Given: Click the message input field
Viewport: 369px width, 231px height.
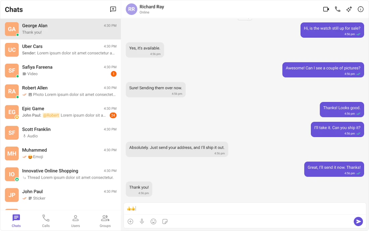Looking at the screenshot, I should pos(235,208).
